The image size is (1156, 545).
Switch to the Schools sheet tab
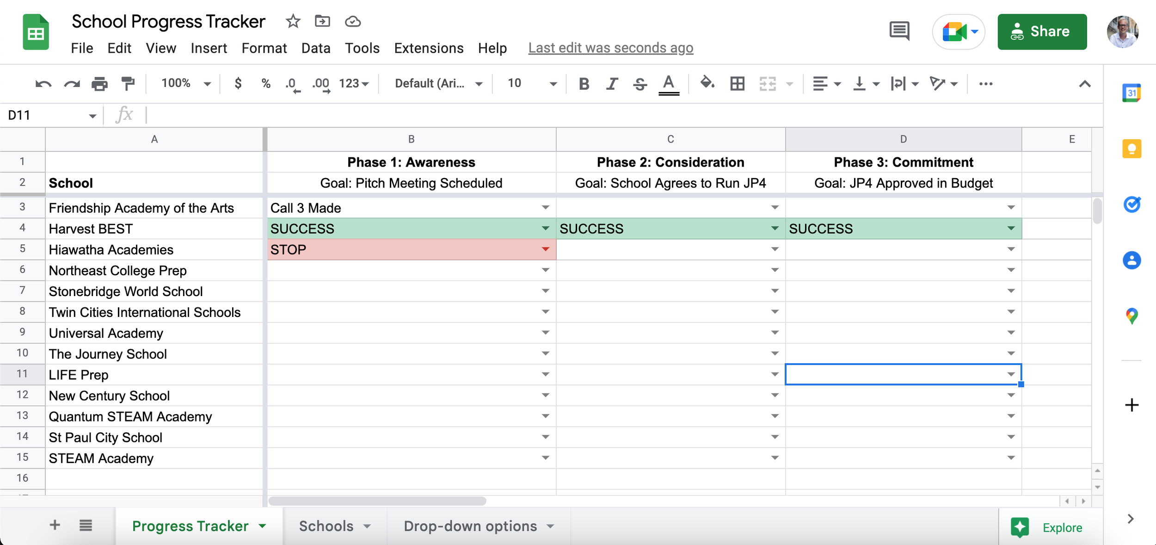[326, 526]
